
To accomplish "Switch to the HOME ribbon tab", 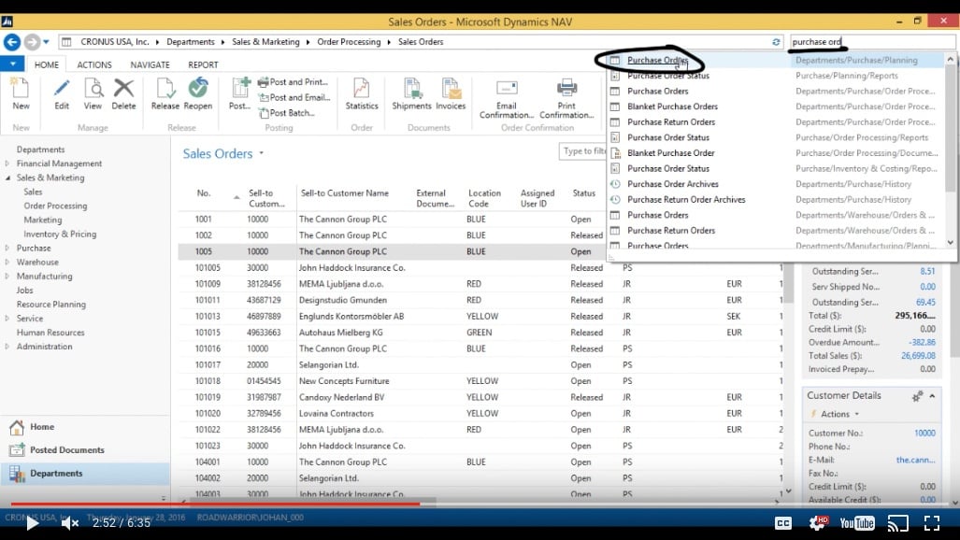I will click(47, 64).
